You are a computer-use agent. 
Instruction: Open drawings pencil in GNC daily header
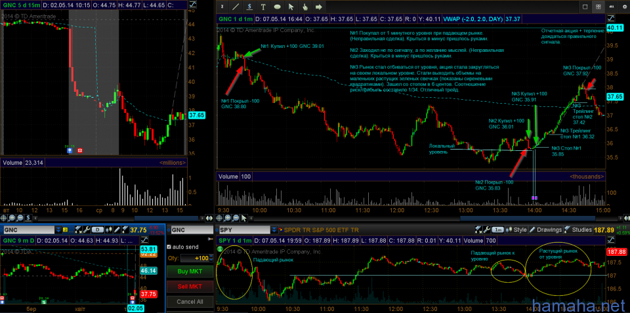pos(117,230)
